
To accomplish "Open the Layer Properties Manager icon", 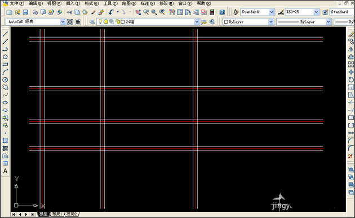I will point(92,22).
